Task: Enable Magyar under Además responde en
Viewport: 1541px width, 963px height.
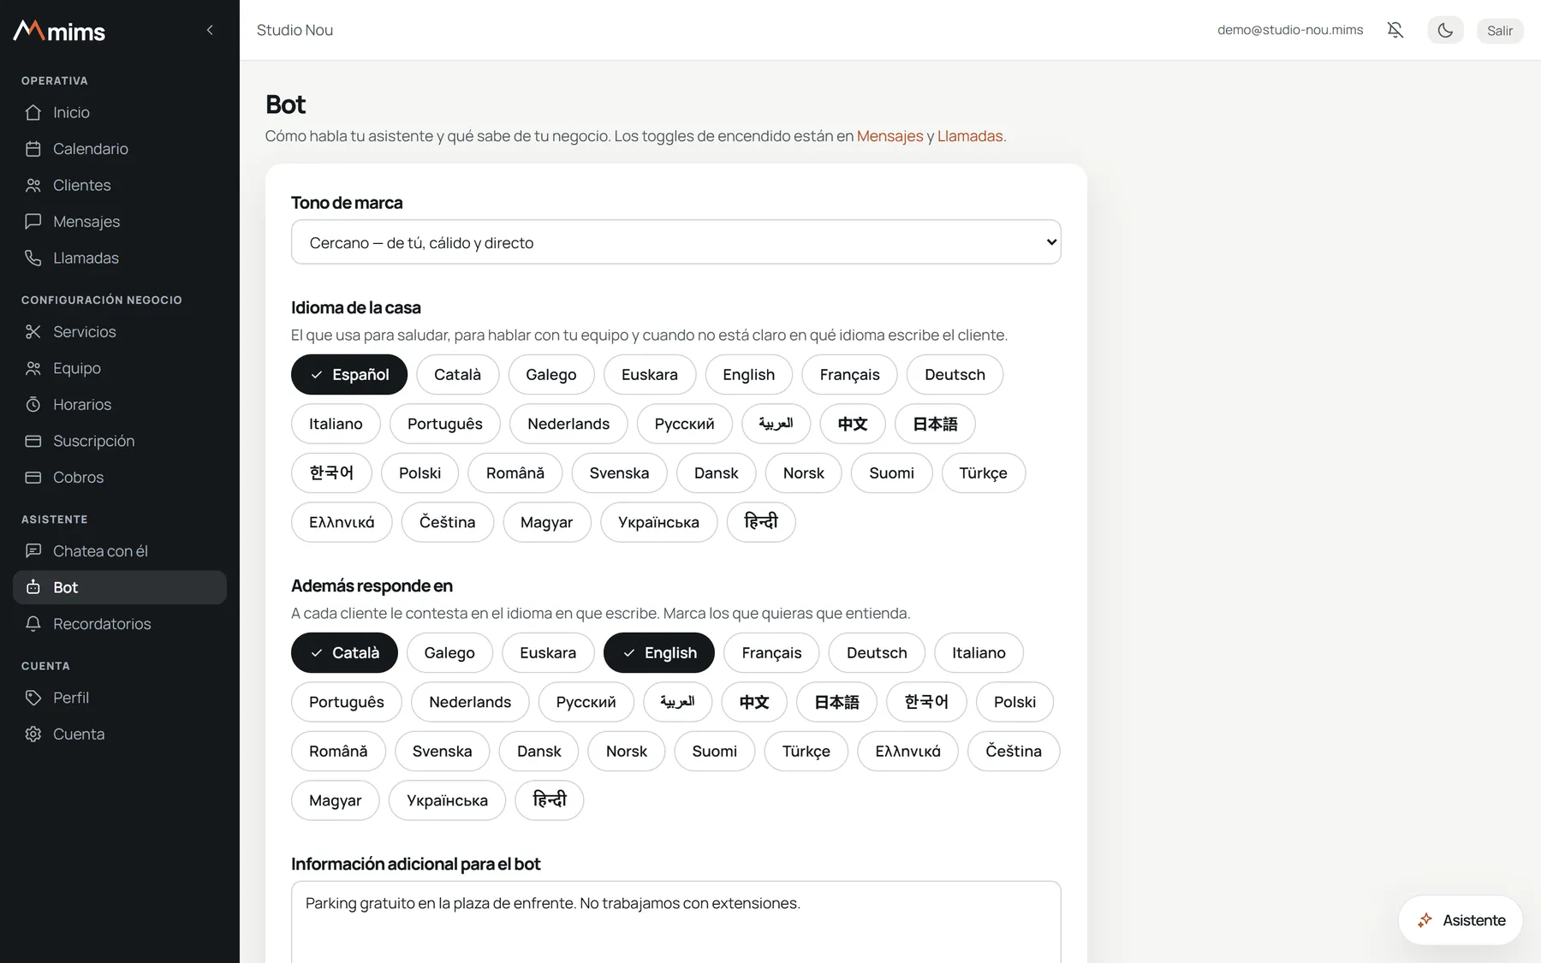Action: (335, 800)
